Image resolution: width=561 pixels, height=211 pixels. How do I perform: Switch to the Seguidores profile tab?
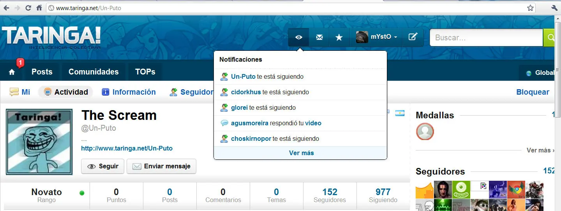[x=191, y=92]
